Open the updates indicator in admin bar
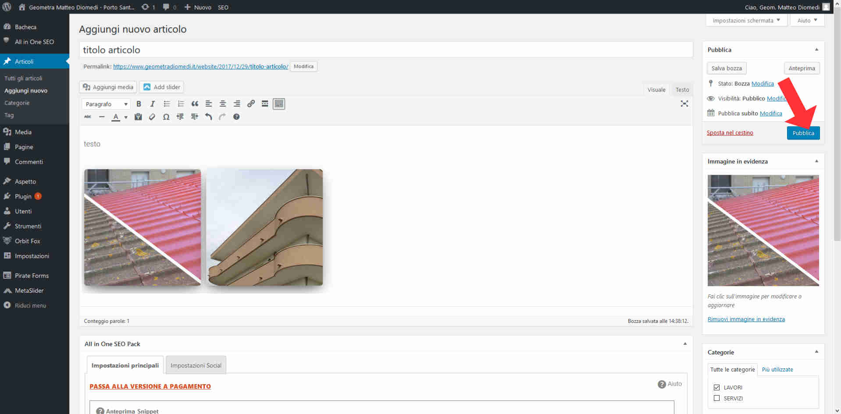The width and height of the screenshot is (841, 414). [x=148, y=7]
